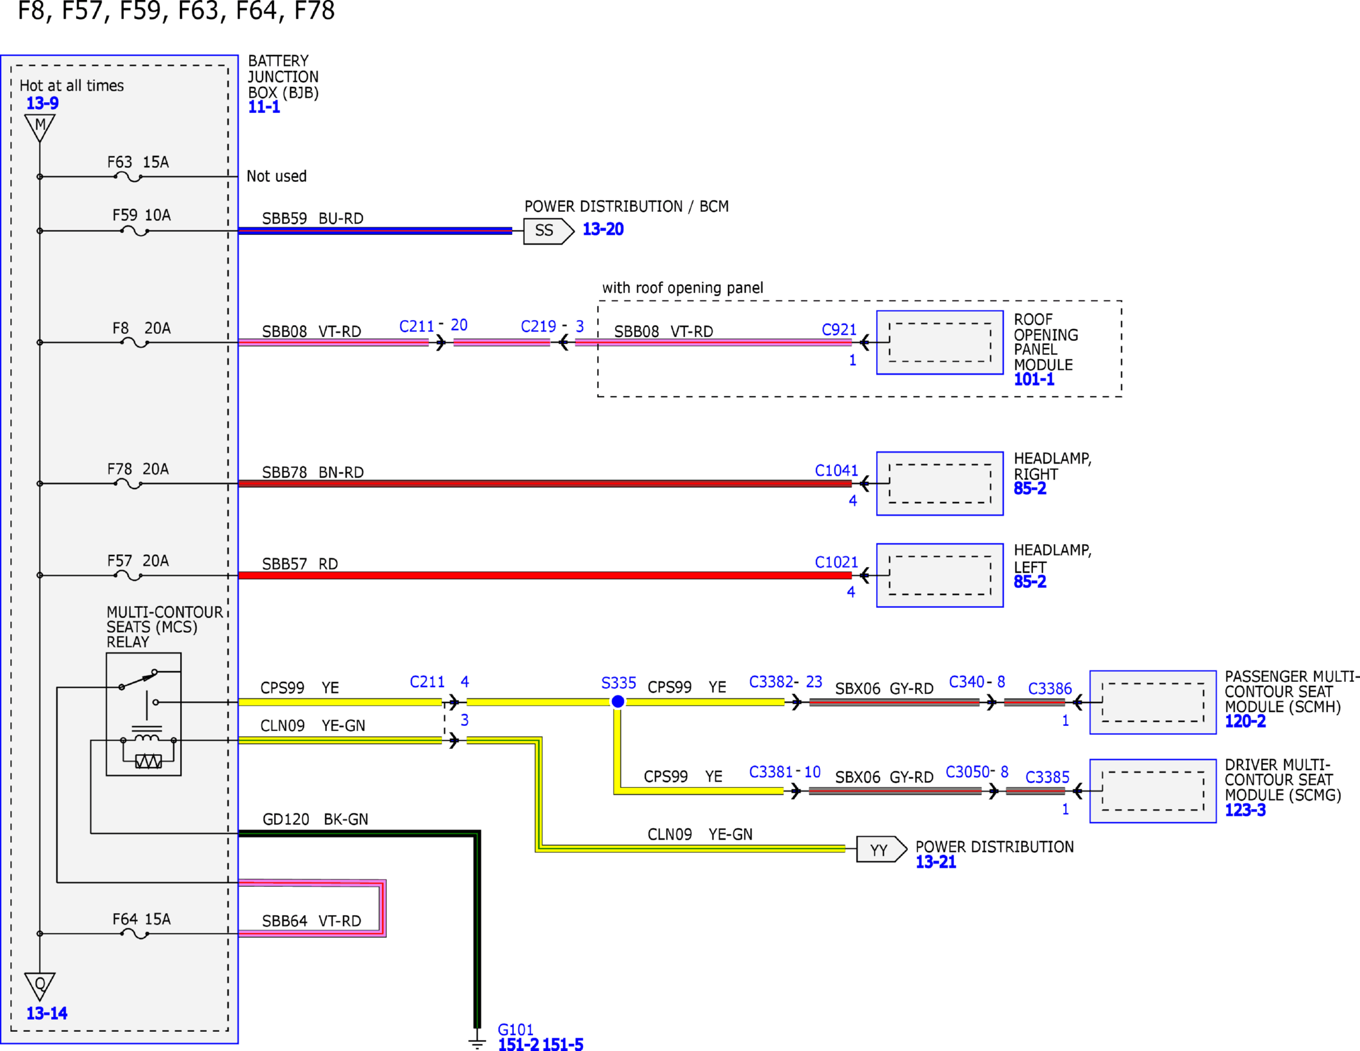Click the G101 ground label
This screenshot has width=1360, height=1051.
tap(515, 1029)
